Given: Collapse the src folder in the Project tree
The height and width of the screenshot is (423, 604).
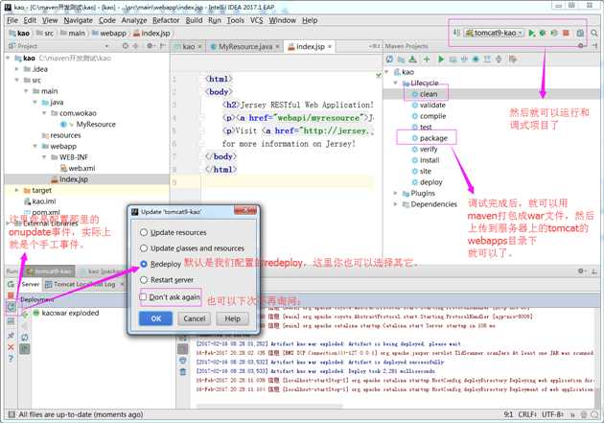Looking at the screenshot, I should point(17,81).
